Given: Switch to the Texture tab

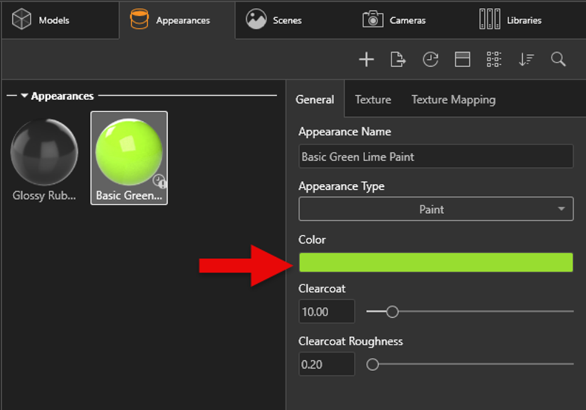Looking at the screenshot, I should [x=373, y=99].
